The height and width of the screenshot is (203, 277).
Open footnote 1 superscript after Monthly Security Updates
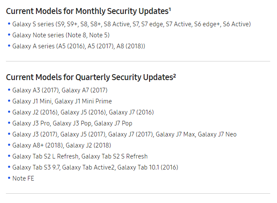click(169, 8)
